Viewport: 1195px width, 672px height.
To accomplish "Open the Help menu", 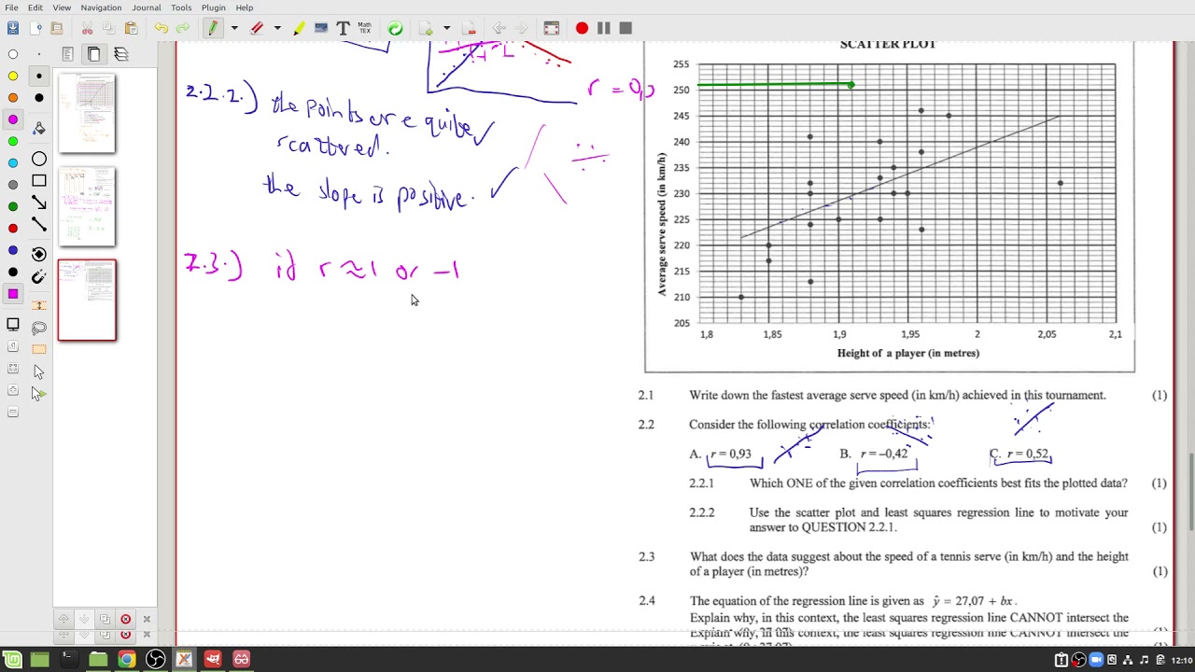I will [244, 7].
